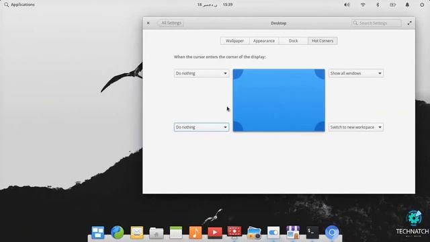Click the blue display preview image
The image size is (430, 242).
click(279, 100)
